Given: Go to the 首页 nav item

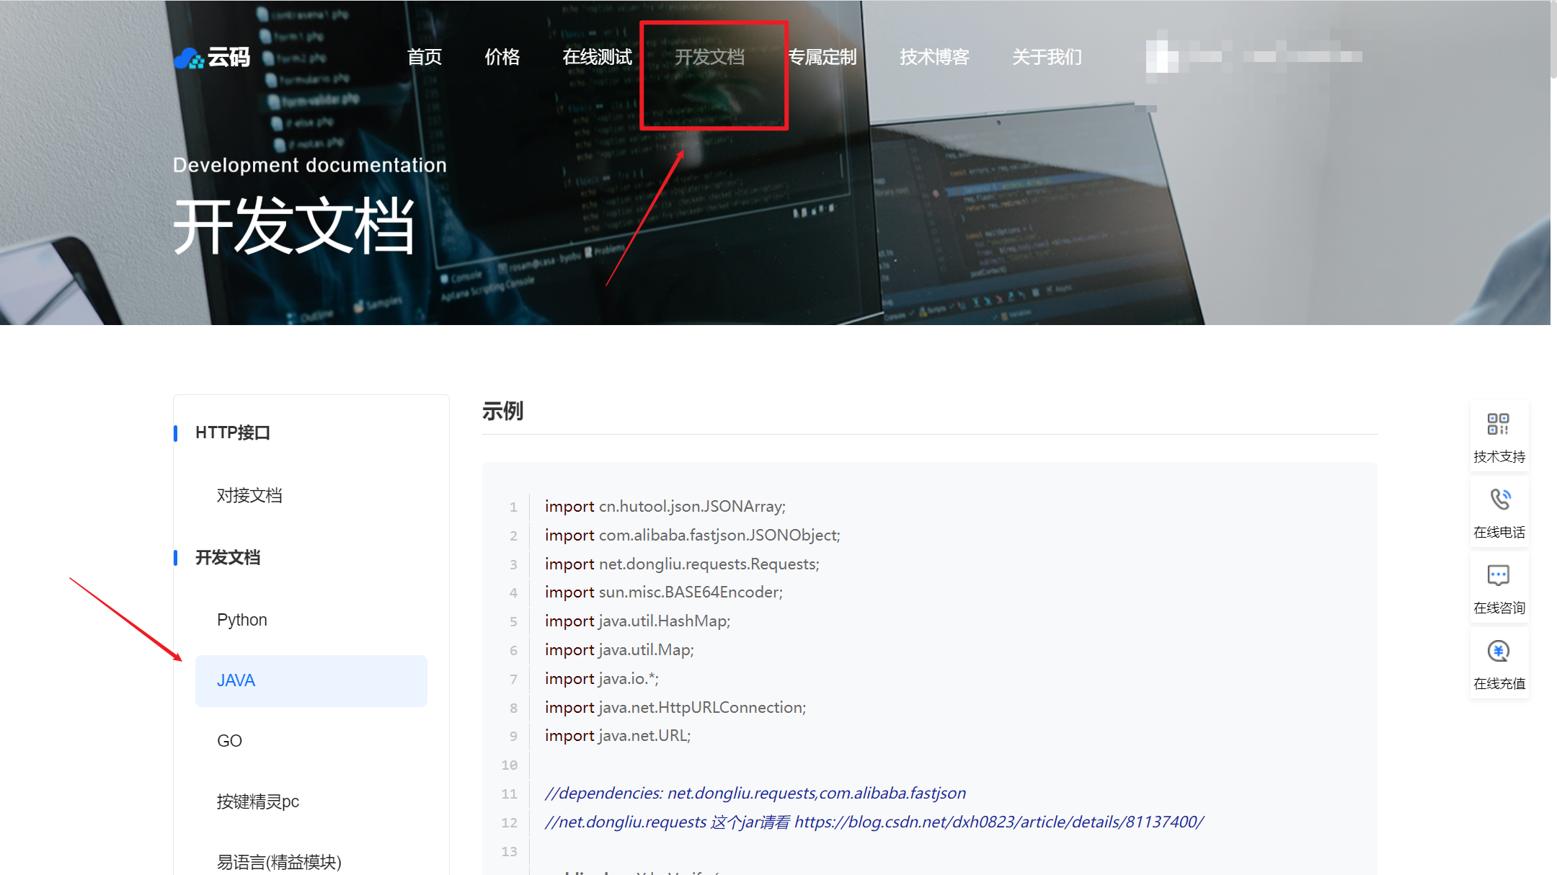Looking at the screenshot, I should point(424,57).
